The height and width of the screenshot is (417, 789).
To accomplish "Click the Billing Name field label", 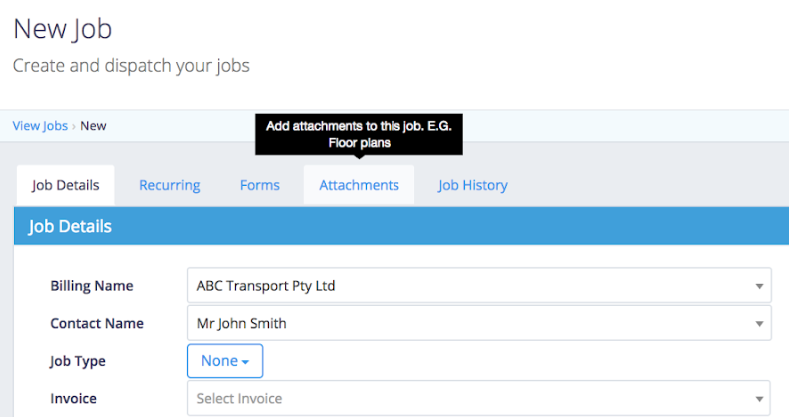I will pos(92,286).
